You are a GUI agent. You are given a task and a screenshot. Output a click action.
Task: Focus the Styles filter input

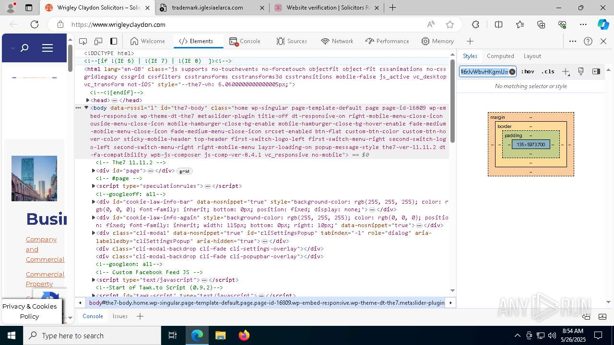[x=484, y=72]
